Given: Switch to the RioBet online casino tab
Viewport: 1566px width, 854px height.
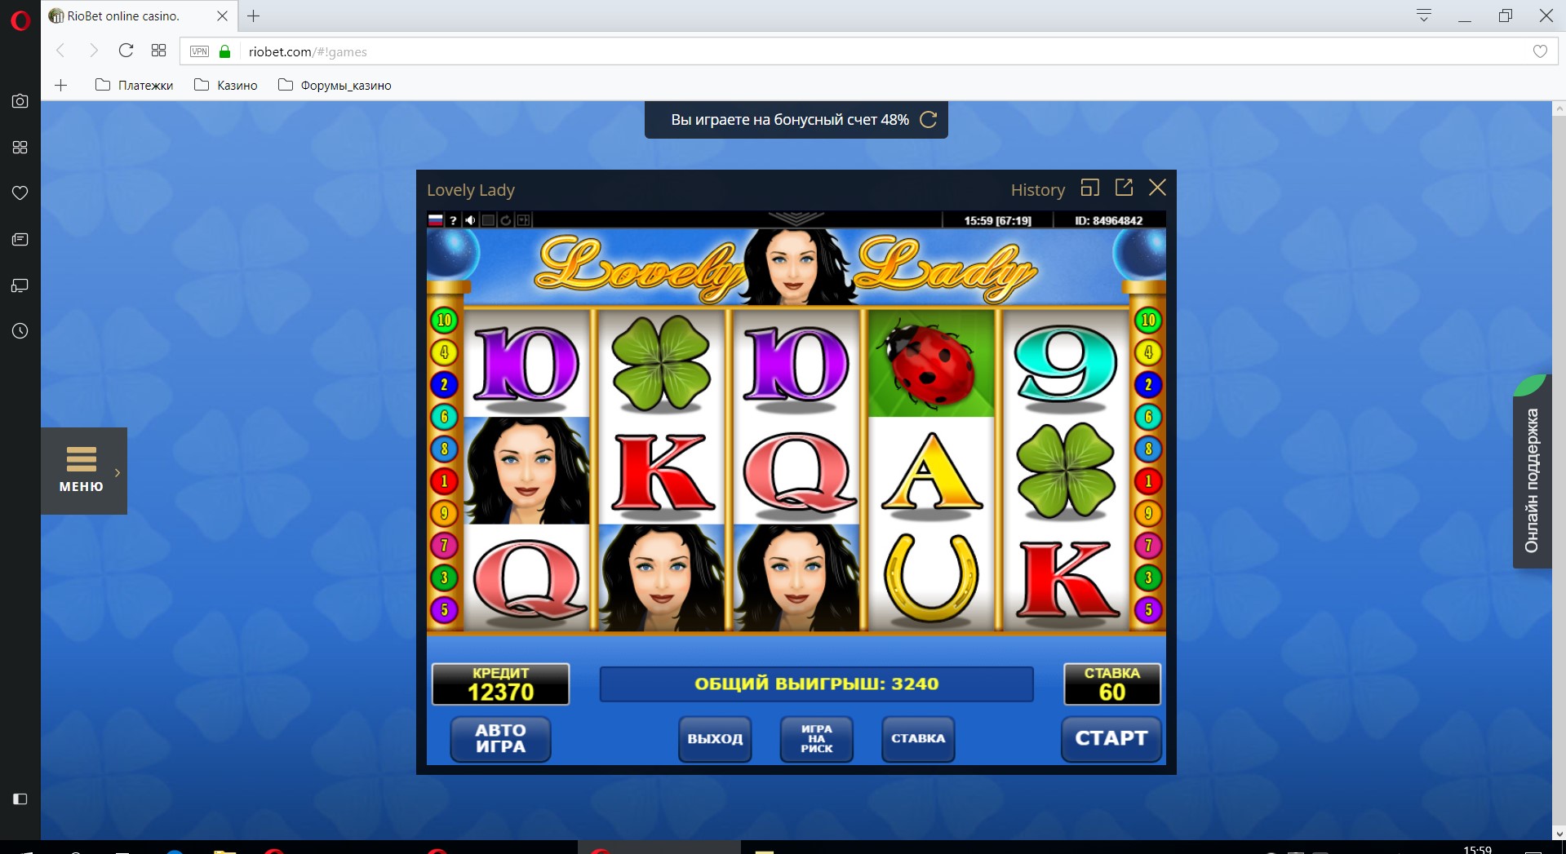Looking at the screenshot, I should 137,16.
